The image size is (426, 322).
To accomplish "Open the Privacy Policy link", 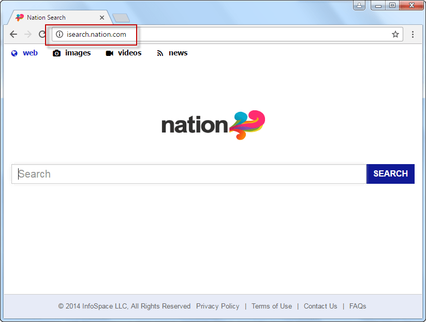I will 217,306.
